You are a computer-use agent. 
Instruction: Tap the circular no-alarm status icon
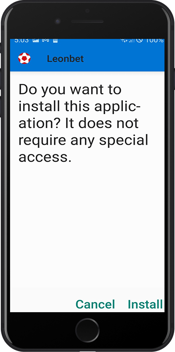pos(139,40)
